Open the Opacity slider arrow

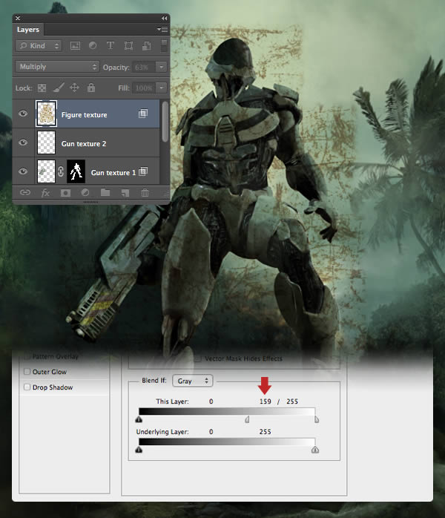coord(162,67)
